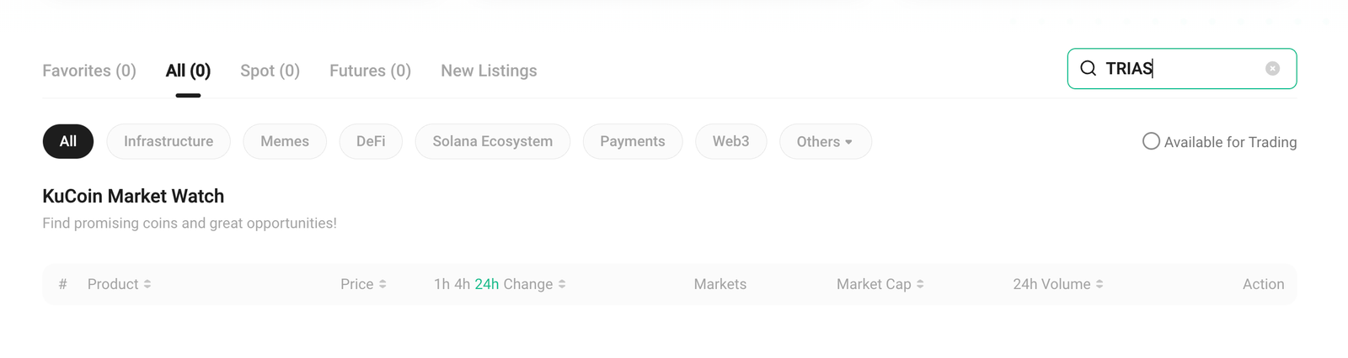This screenshot has width=1348, height=358.
Task: Click the search magnifier icon
Action: (1088, 69)
